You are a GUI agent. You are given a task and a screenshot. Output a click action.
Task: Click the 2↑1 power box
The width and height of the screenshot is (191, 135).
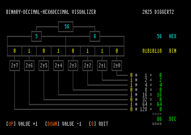coord(102,65)
